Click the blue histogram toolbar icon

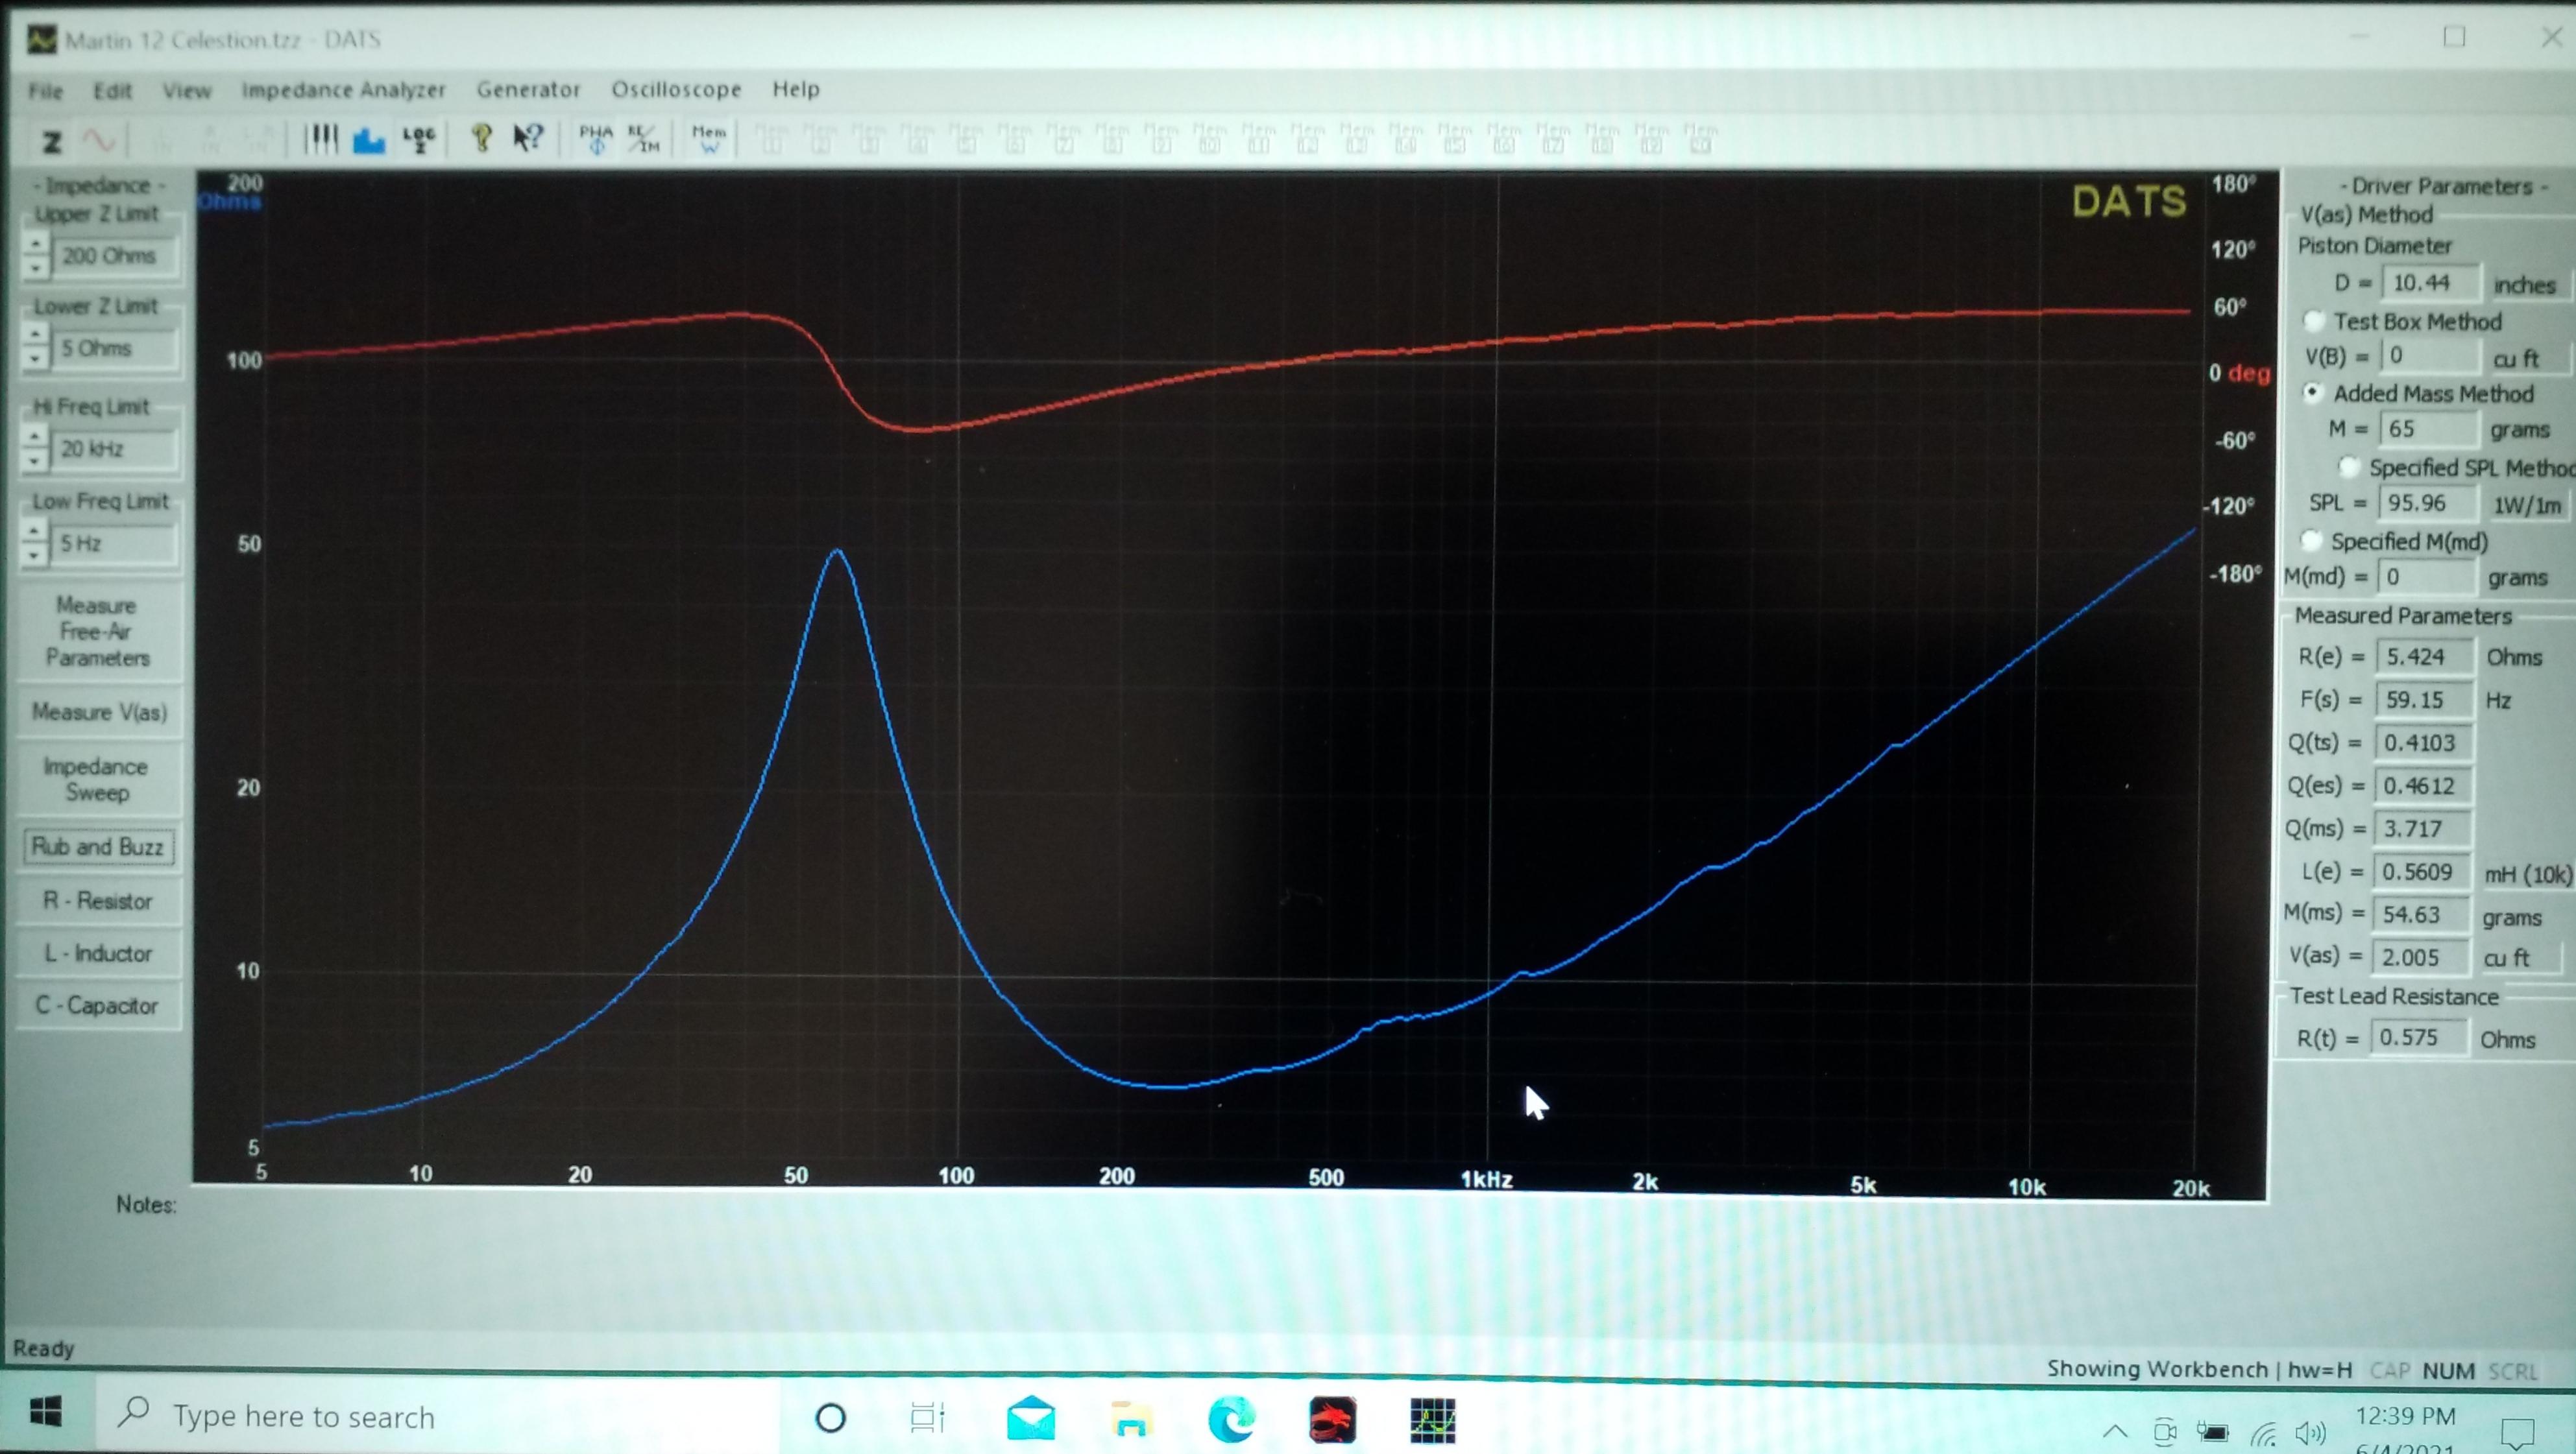click(x=369, y=140)
